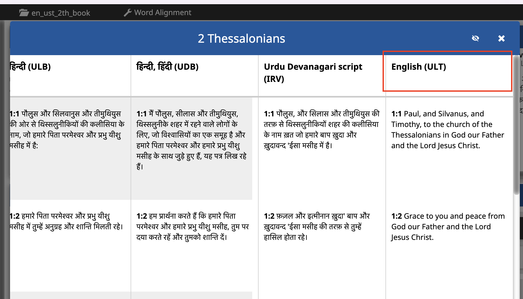The width and height of the screenshot is (523, 299).
Task: Select the Urdu Devanagari script (IRV) header
Action: [x=313, y=73]
